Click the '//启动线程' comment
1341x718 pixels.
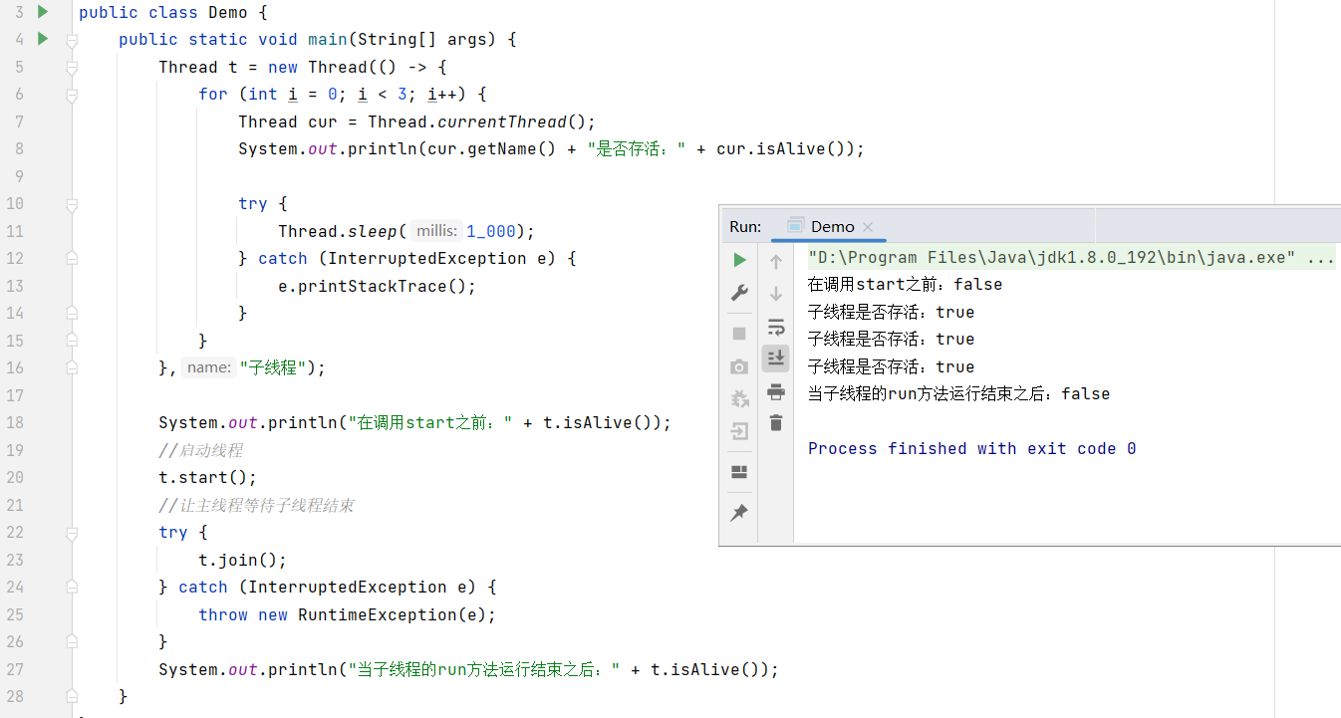[200, 450]
